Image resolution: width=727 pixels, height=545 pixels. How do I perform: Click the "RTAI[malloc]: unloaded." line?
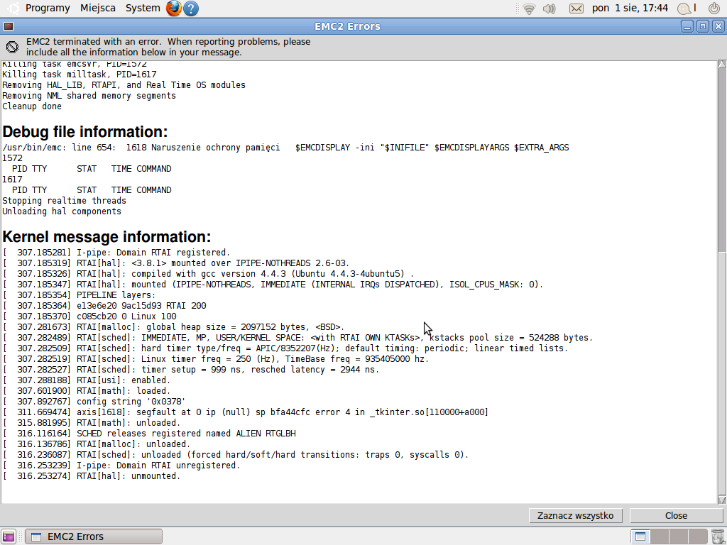[x=97, y=444]
